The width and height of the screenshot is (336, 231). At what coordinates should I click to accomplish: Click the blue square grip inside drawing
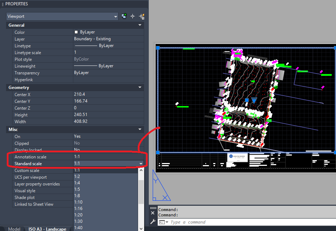[x=247, y=100]
